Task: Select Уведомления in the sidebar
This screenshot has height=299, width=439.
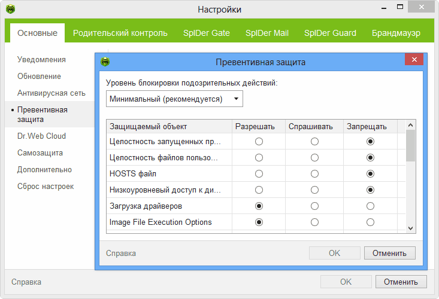Action: [x=41, y=60]
